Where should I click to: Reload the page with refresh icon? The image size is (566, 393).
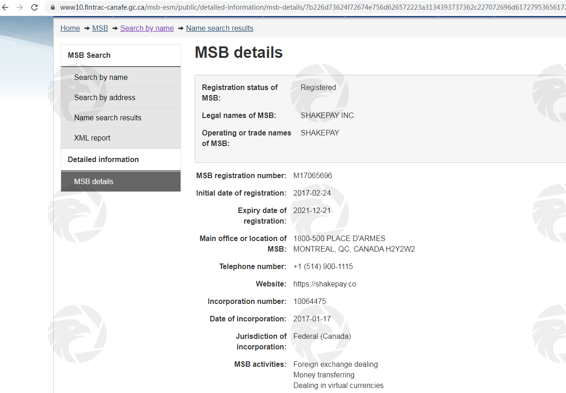pyautogui.click(x=34, y=7)
